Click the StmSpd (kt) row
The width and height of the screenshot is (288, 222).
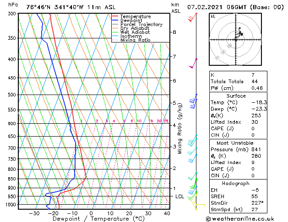click(236, 209)
